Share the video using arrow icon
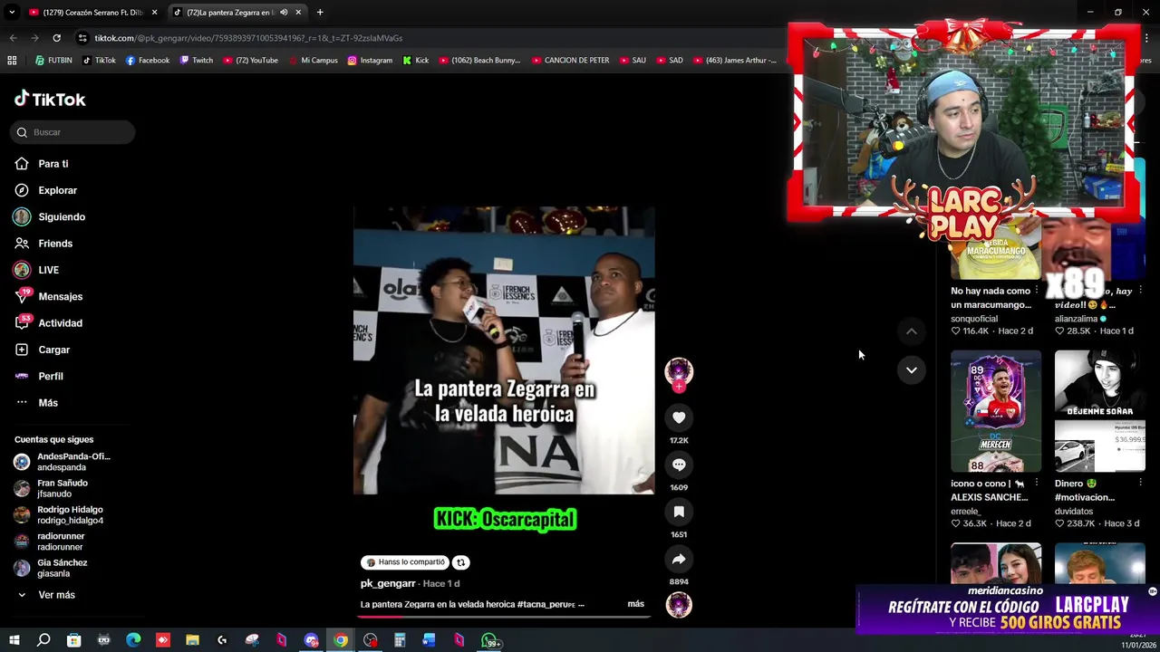1160x652 pixels. coord(679,559)
